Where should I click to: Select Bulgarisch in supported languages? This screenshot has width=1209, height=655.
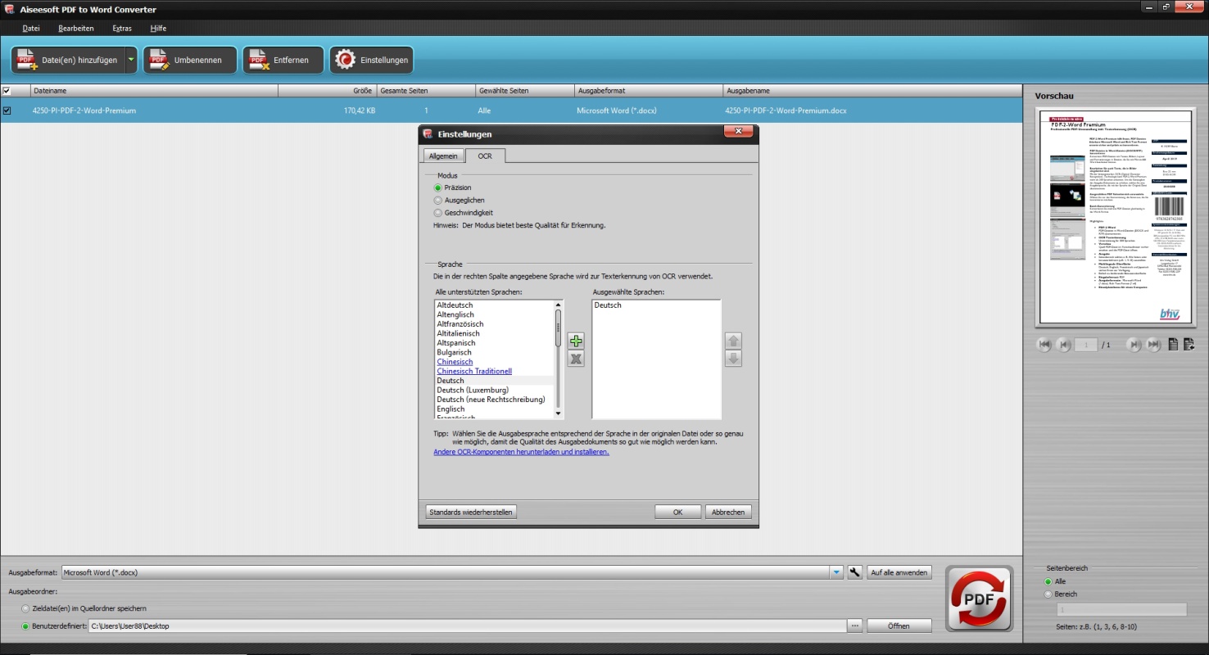(454, 352)
